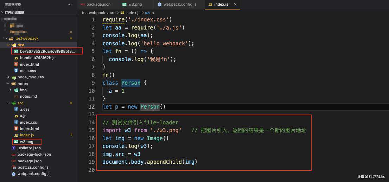Click the npm icon beside package-lock.json
389x182 pixels.
(x=14, y=155)
